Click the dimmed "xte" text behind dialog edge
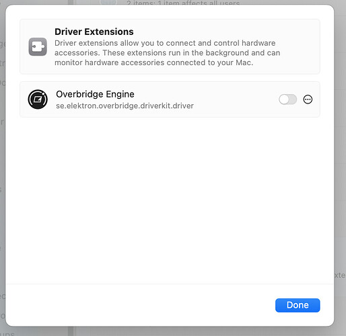The height and width of the screenshot is (336, 346). (x=340, y=275)
